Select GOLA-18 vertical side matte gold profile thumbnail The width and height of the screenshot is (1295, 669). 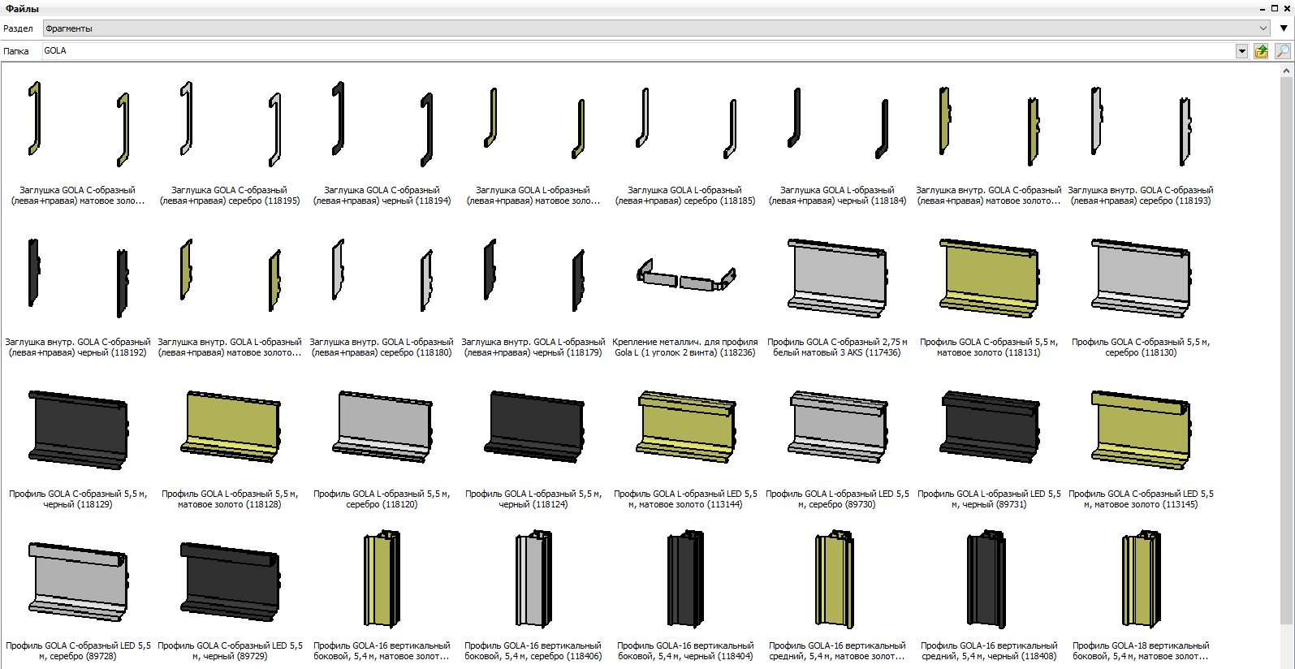1141,579
